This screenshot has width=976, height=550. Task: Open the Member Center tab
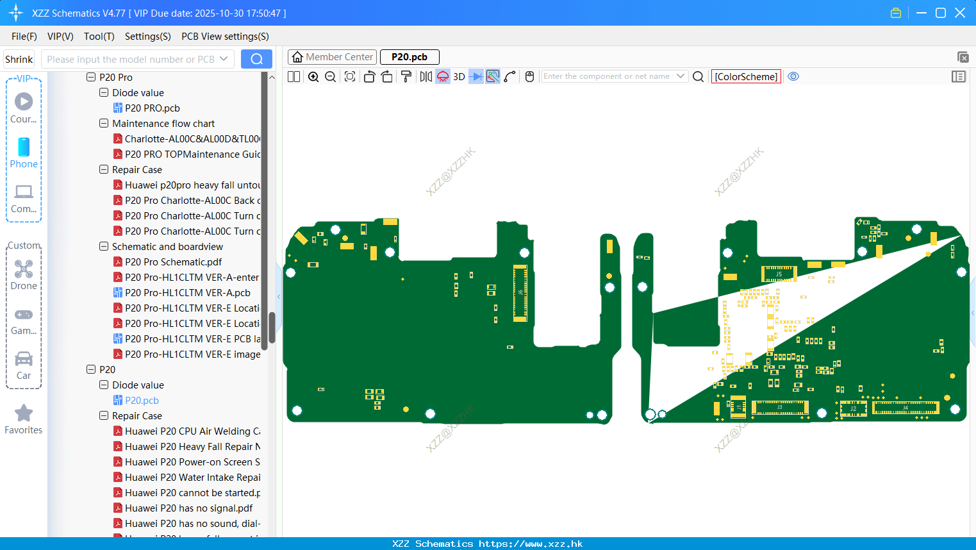pyautogui.click(x=332, y=57)
